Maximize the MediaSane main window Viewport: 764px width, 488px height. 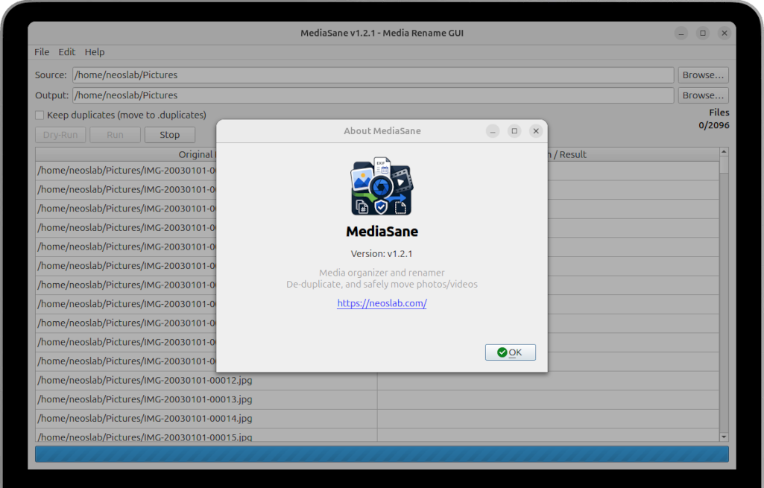pyautogui.click(x=703, y=33)
